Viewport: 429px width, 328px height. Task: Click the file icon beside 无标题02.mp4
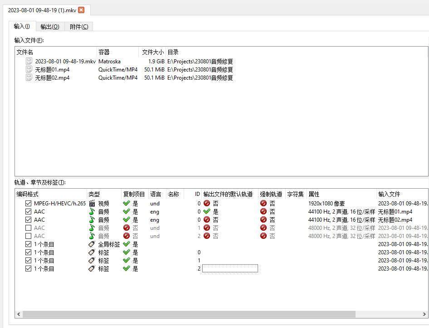click(x=29, y=77)
